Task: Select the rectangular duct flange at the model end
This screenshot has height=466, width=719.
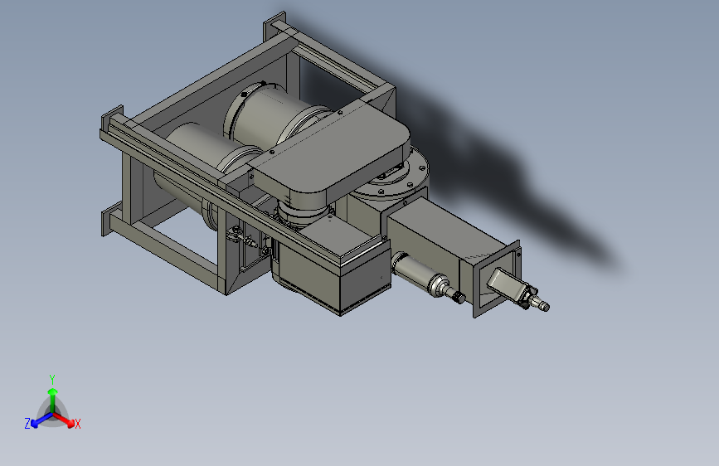Action: pos(497,279)
